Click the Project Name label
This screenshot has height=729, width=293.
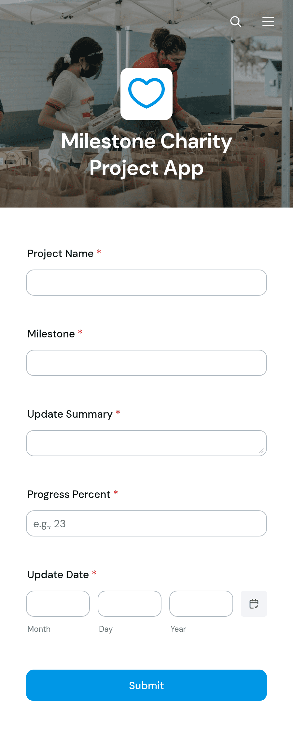tap(61, 254)
